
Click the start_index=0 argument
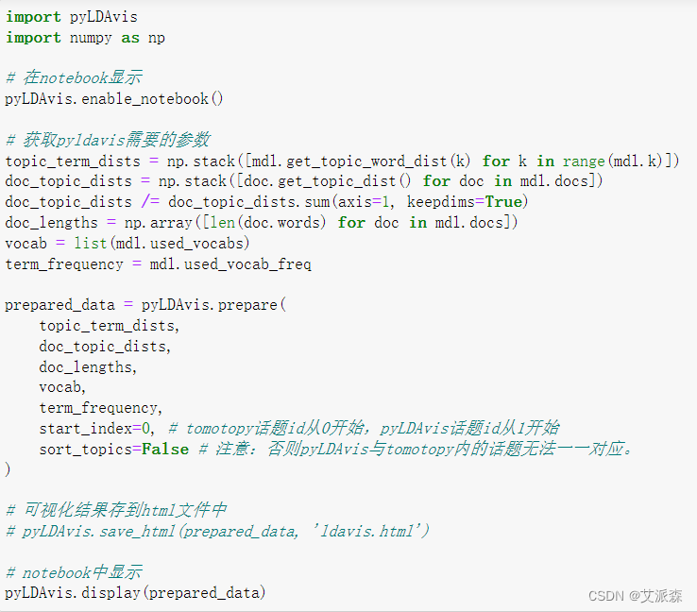click(x=96, y=429)
